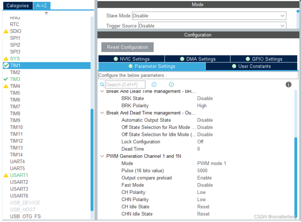The height and width of the screenshot is (222, 301).
Task: Click the CH Polarity Low value
Action: point(201,193)
